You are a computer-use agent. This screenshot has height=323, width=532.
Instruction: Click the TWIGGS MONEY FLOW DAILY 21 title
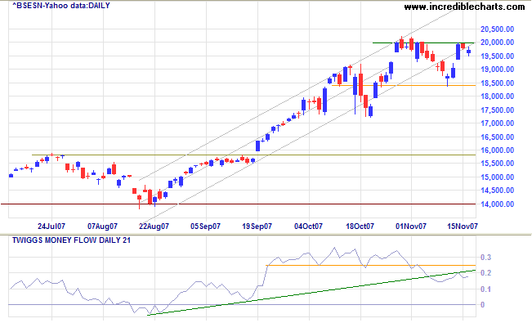tap(71, 240)
